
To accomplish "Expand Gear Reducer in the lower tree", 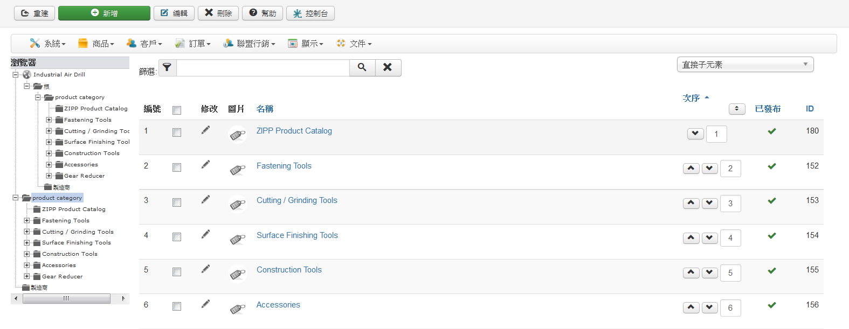I will tap(27, 276).
